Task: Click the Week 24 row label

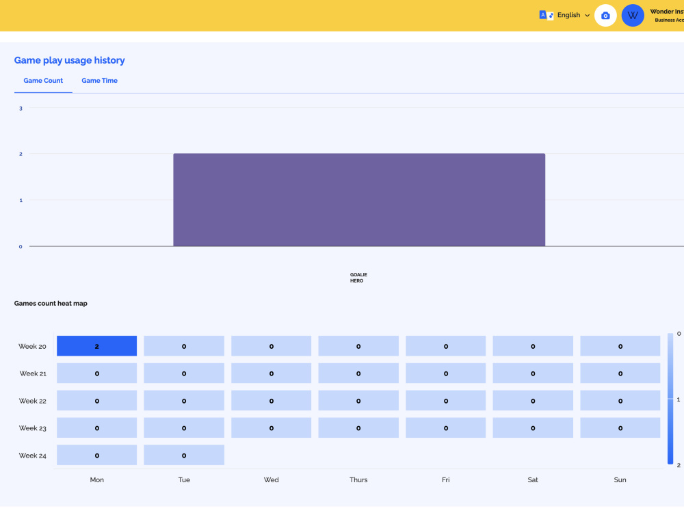Action: point(32,456)
